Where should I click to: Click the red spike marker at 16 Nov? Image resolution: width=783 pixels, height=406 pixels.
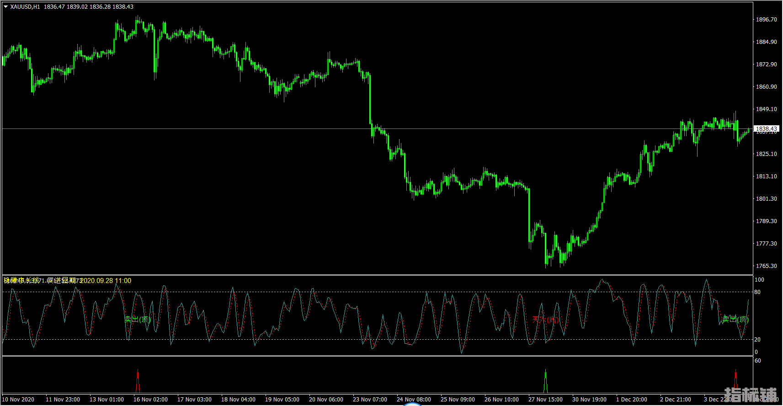pyautogui.click(x=138, y=381)
